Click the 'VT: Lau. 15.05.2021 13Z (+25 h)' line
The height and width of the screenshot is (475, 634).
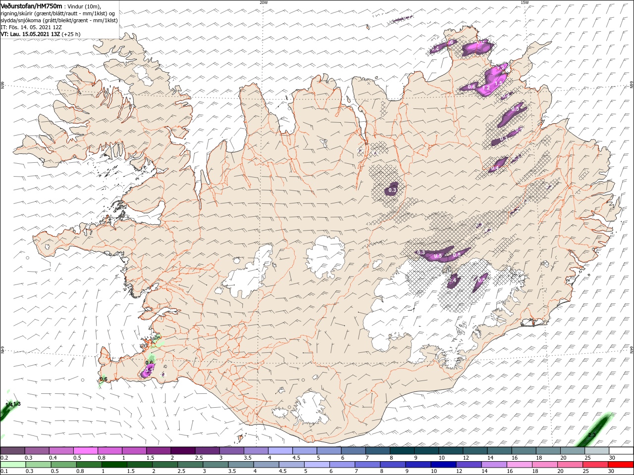[41, 34]
